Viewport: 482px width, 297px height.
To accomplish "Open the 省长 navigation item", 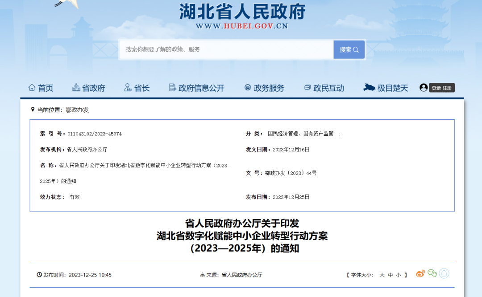I will 141,88.
